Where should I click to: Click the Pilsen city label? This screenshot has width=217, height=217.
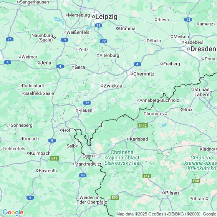(x=172, y=193)
